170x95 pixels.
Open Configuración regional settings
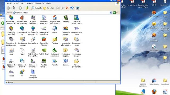(33, 31)
